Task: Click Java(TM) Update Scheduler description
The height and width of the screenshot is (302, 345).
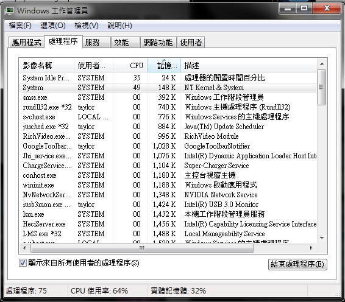Action: coord(224,127)
